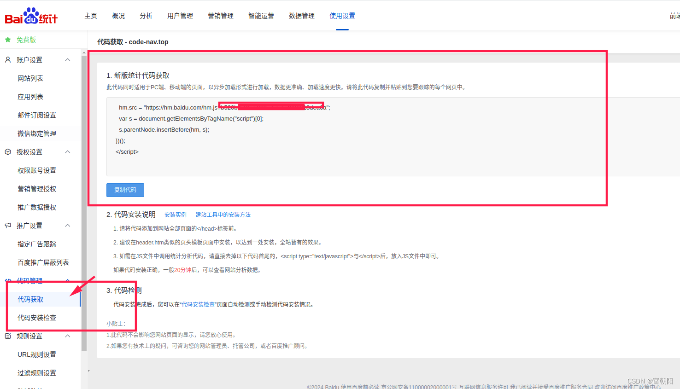Open the 数据管理 tab
680x389 pixels.
[302, 16]
